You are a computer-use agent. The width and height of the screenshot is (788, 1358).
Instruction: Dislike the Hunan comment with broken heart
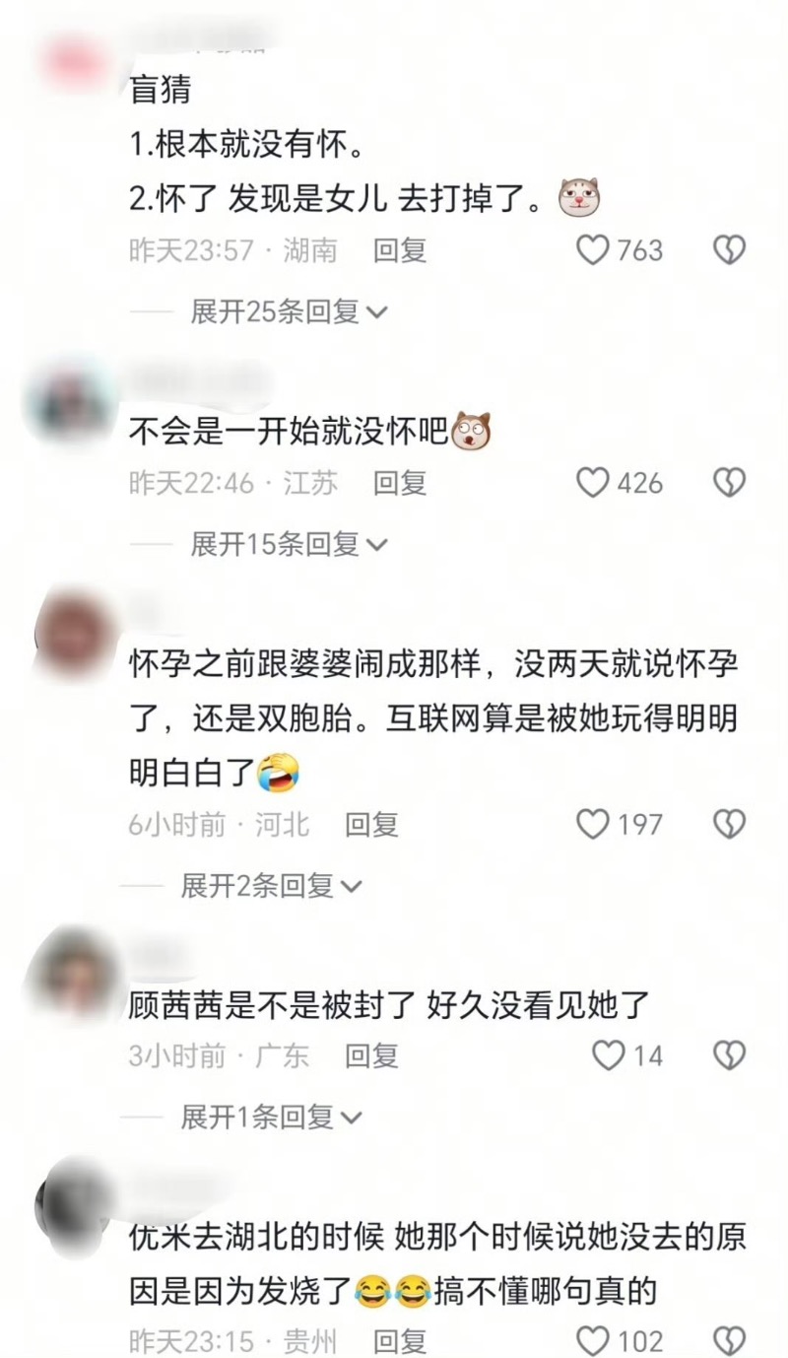click(x=729, y=250)
